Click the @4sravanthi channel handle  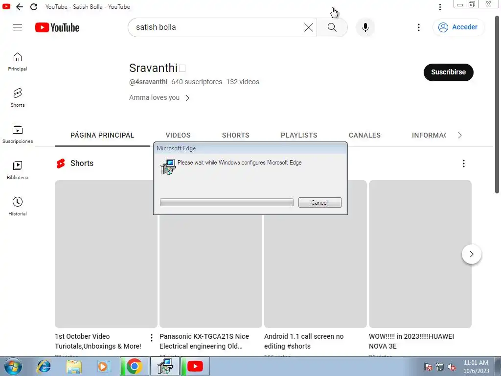click(148, 82)
